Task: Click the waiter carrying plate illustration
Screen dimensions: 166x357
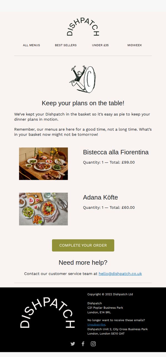Action: [x=83, y=79]
